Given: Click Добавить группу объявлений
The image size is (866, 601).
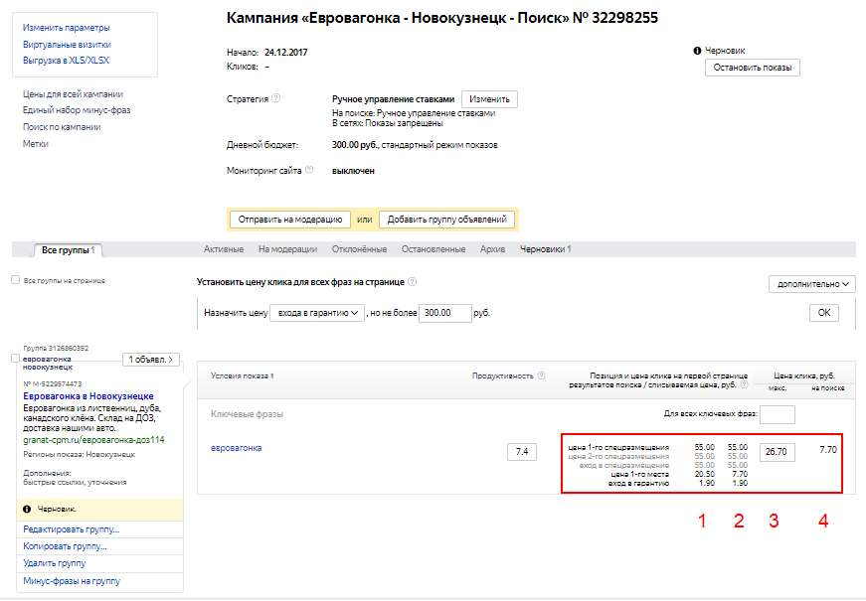Looking at the screenshot, I should tap(446, 220).
